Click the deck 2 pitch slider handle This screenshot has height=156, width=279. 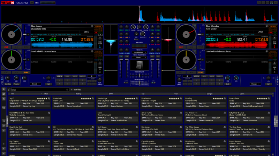pyautogui.click(x=199, y=34)
